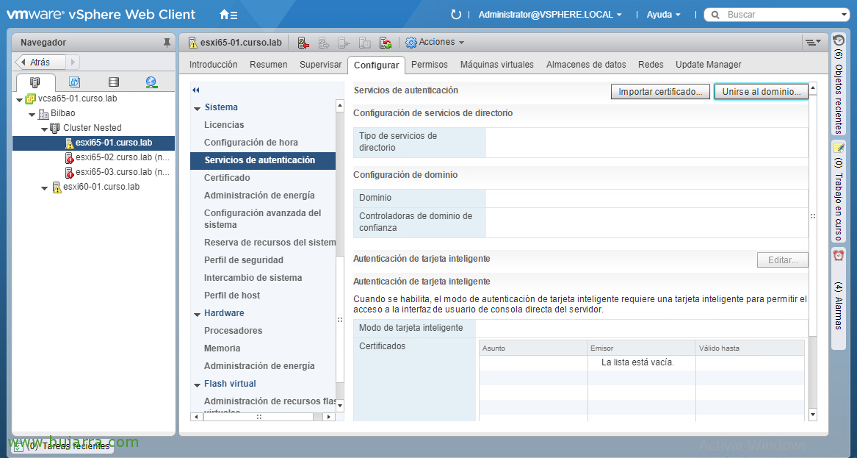This screenshot has height=458, width=857.
Task: Open the Objetos recientes side panel
Action: pos(838,84)
